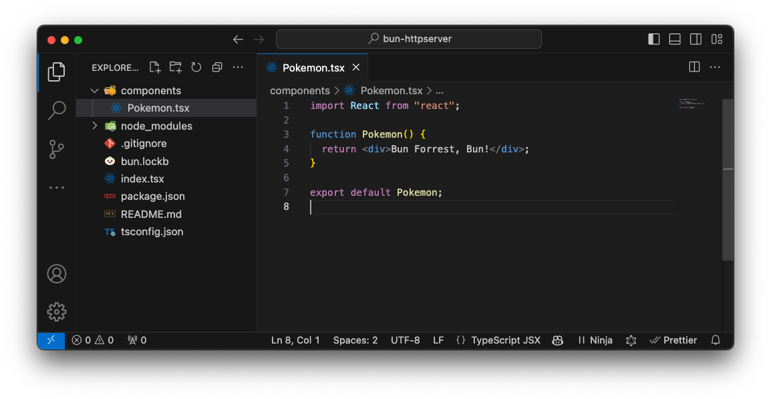Click the components breadcrumb
The height and width of the screenshot is (399, 771).
click(x=300, y=90)
